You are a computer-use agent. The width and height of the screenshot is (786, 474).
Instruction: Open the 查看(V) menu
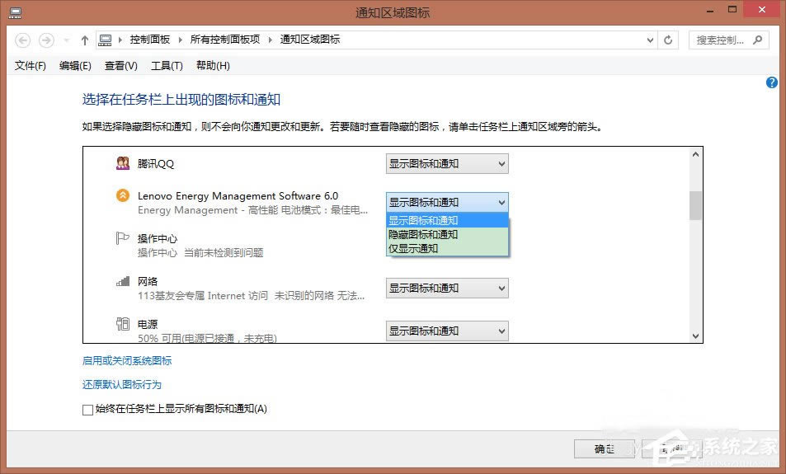point(120,66)
